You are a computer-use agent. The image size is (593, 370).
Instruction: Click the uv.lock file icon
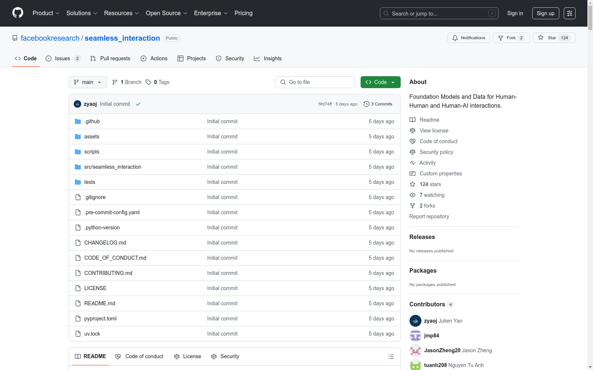click(x=78, y=334)
